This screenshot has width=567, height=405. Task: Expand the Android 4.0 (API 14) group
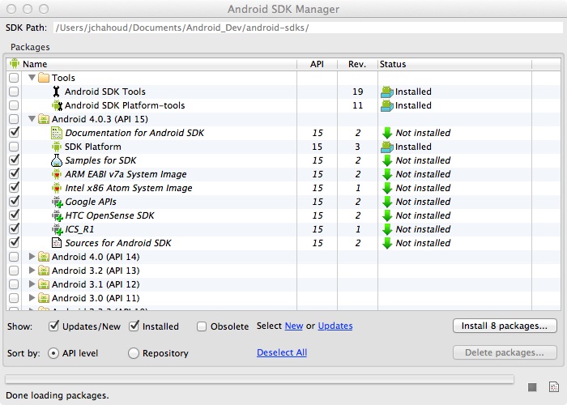coord(32,257)
